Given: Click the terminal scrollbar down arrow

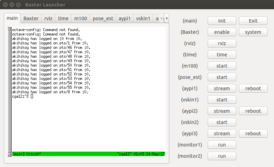Looking at the screenshot, I should [10, 154].
